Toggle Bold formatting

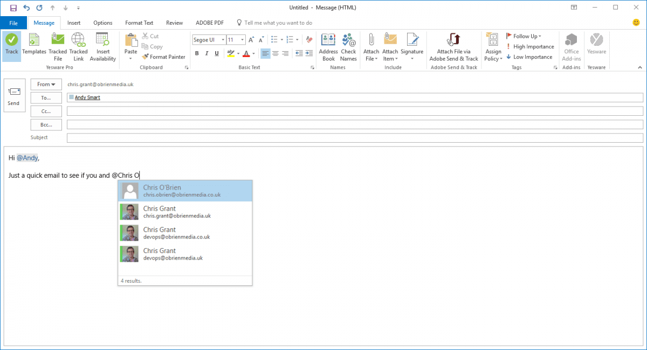coord(197,53)
